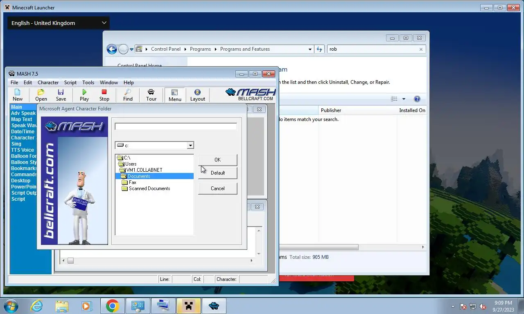Select the Documents folder entry
The height and width of the screenshot is (314, 524).
point(154,176)
